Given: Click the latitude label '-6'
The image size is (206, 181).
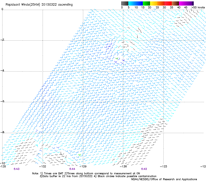Looking at the screenshot, I should pyautogui.click(x=2, y=101).
